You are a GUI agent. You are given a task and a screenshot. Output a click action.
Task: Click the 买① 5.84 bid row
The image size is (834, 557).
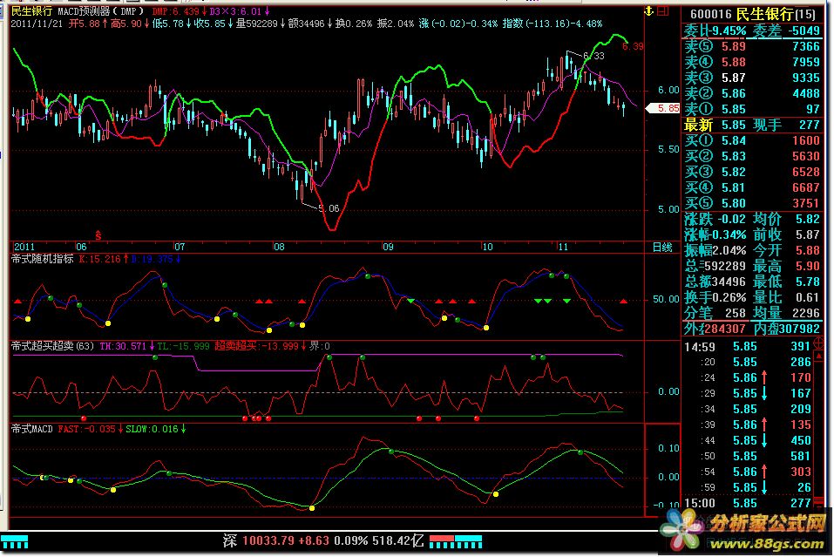coord(752,141)
